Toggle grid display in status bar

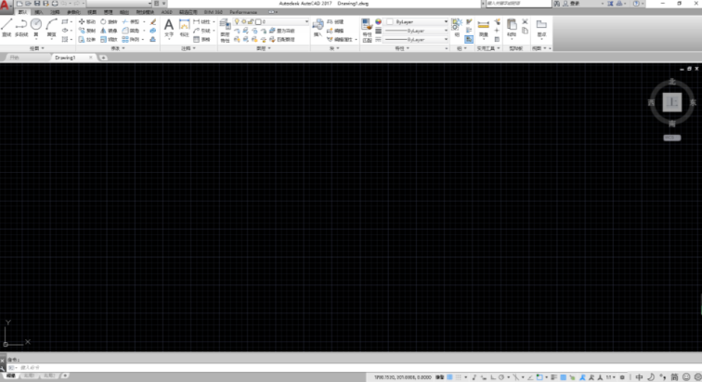click(x=451, y=377)
